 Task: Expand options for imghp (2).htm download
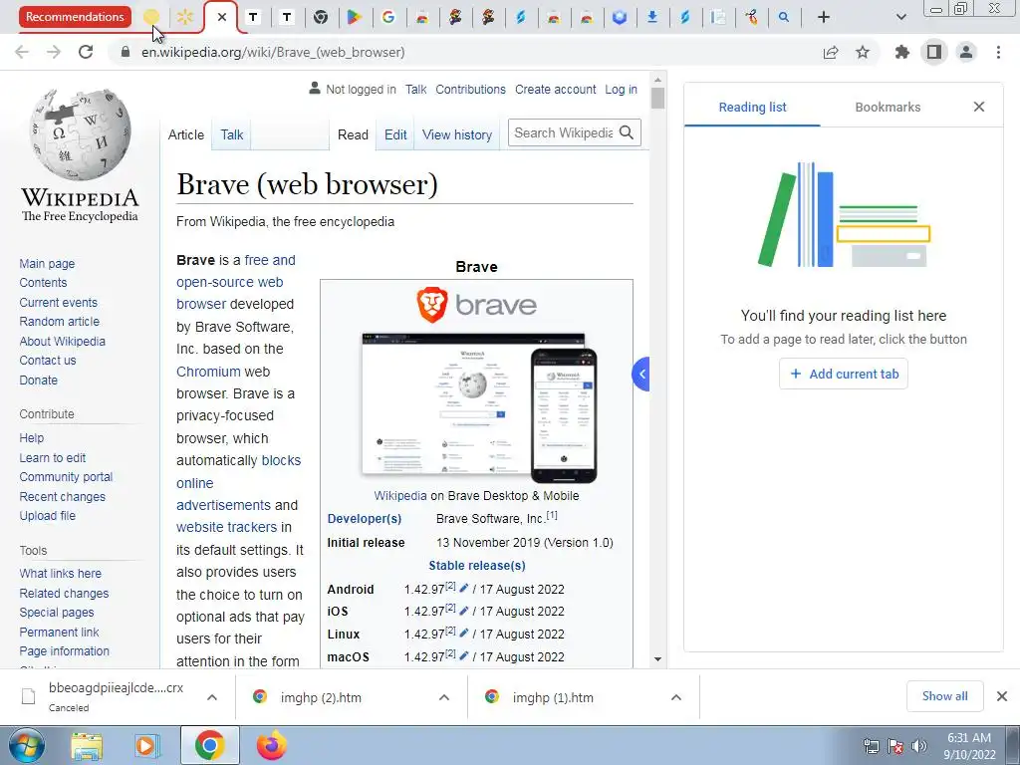444,697
